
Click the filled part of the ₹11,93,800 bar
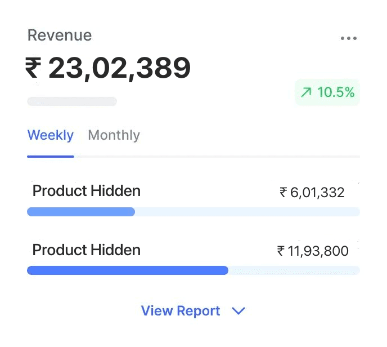click(127, 270)
